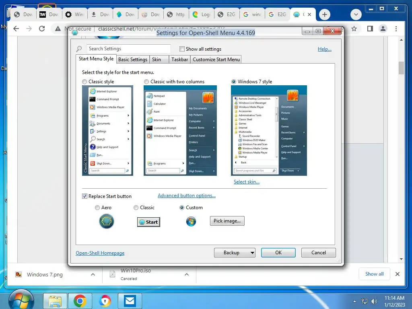
Task: Open File Explorer from taskbar
Action: [55, 301]
